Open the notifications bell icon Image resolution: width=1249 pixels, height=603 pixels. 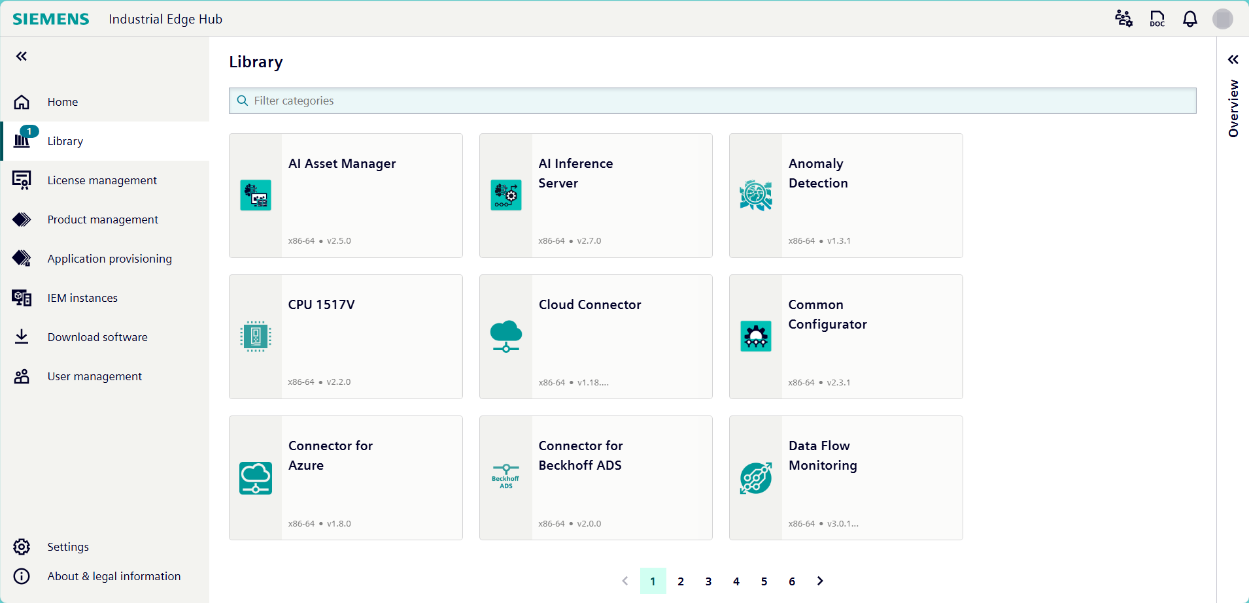pyautogui.click(x=1189, y=19)
